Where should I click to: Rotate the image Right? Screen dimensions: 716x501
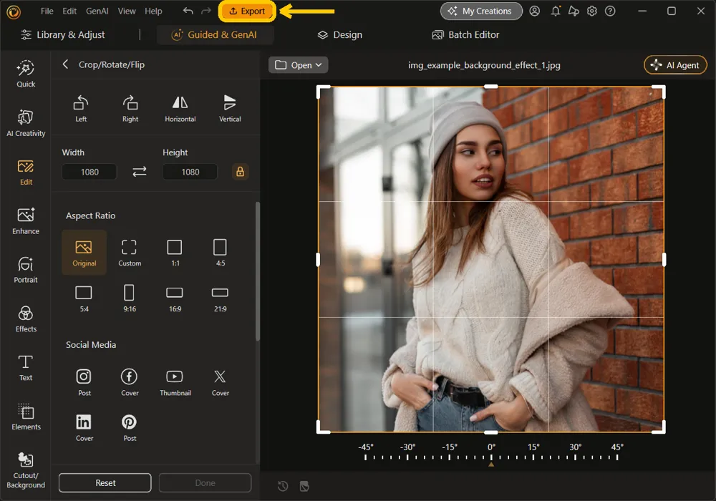(x=130, y=109)
